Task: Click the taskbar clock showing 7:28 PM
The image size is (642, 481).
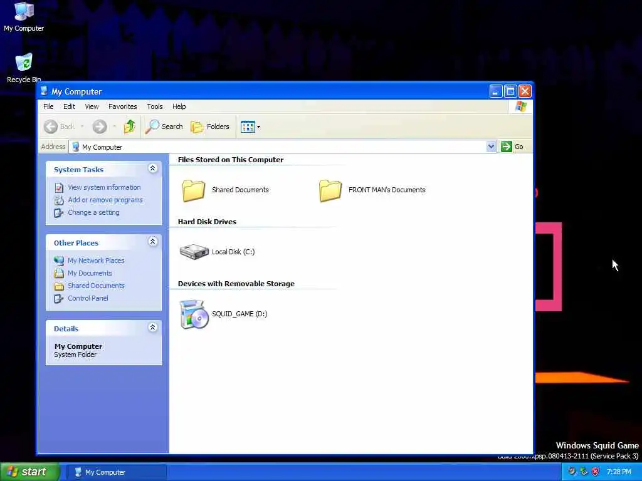Action: (619, 472)
